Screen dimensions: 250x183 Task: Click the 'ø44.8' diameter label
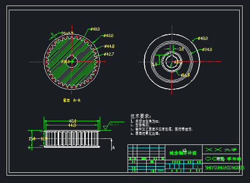tap(109, 46)
